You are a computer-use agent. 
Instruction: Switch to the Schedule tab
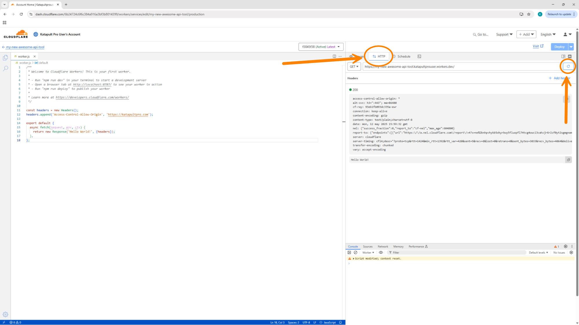click(x=403, y=56)
